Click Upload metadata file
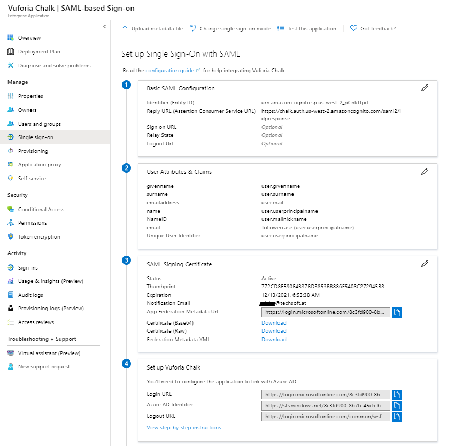Screen dimensions: 455x446 click(x=152, y=28)
